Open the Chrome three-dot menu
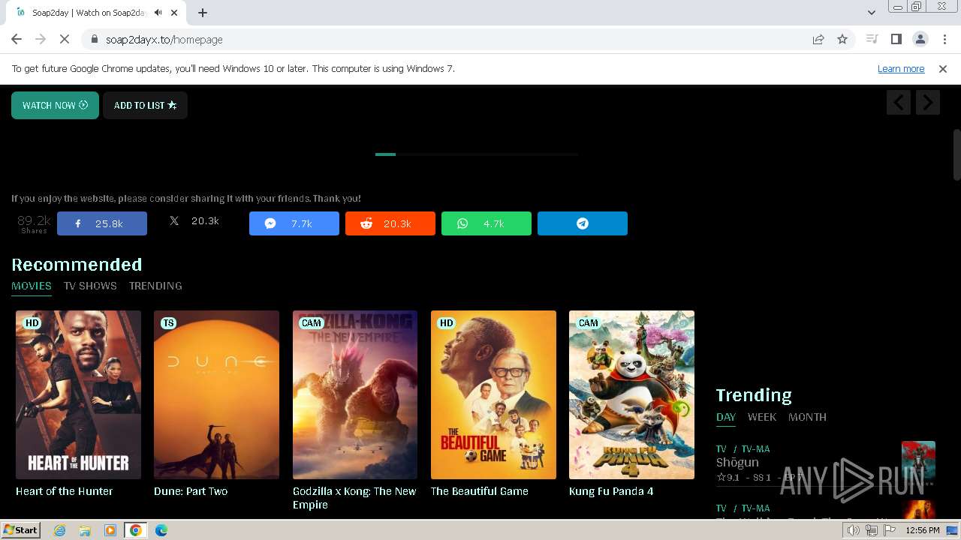Screen dimensions: 961x540 pos(944,39)
